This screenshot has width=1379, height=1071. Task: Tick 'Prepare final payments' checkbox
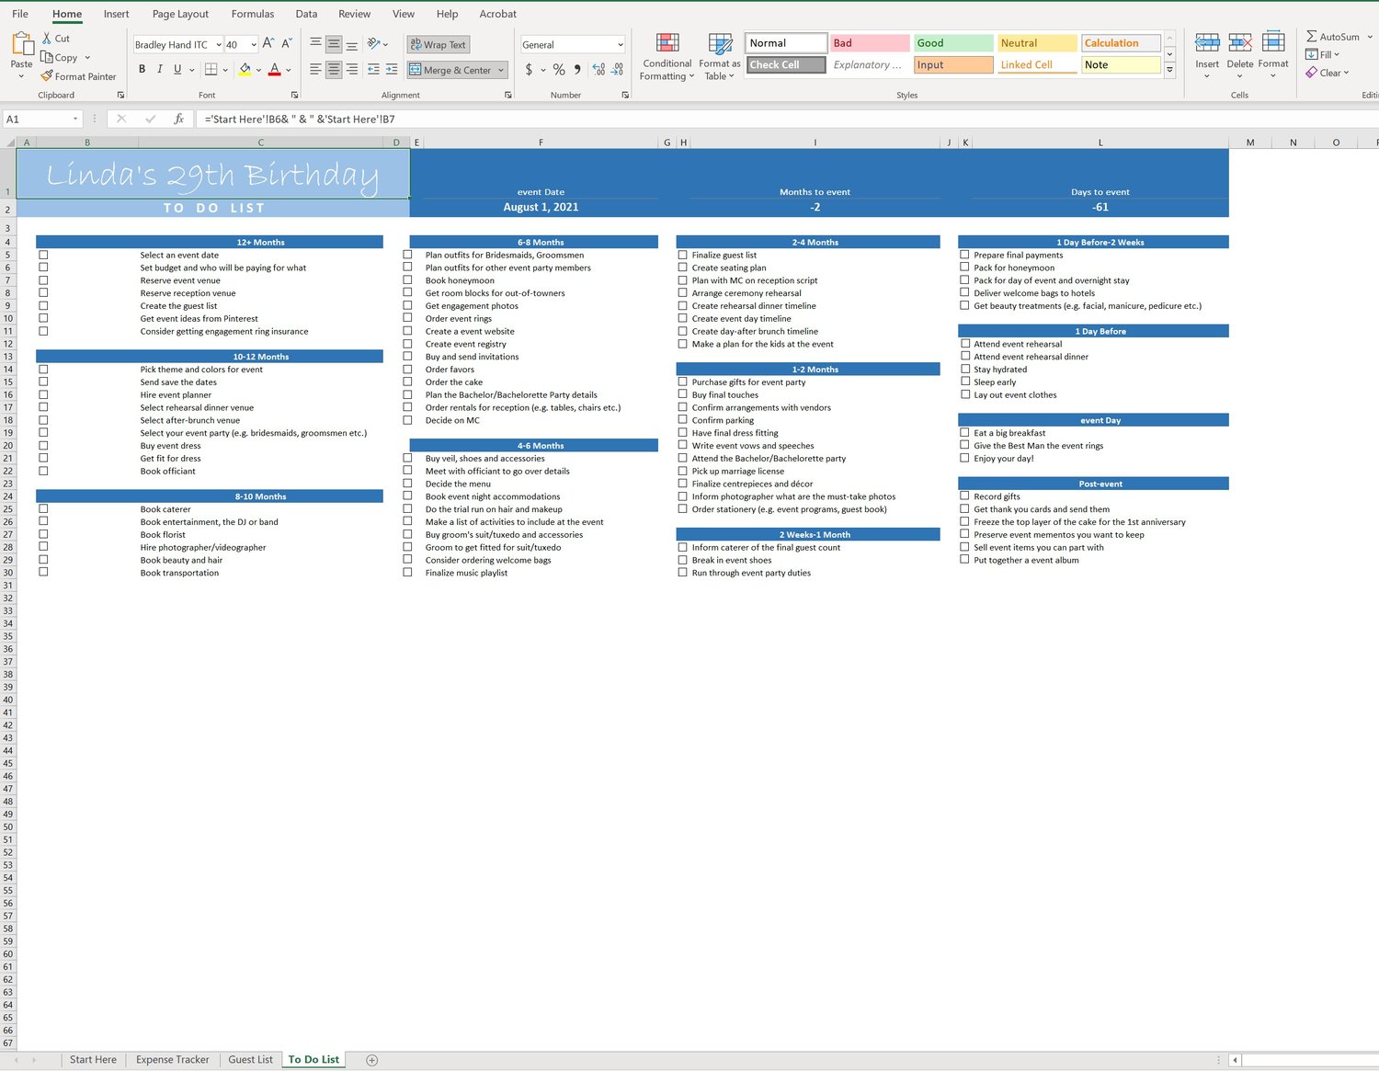point(964,255)
